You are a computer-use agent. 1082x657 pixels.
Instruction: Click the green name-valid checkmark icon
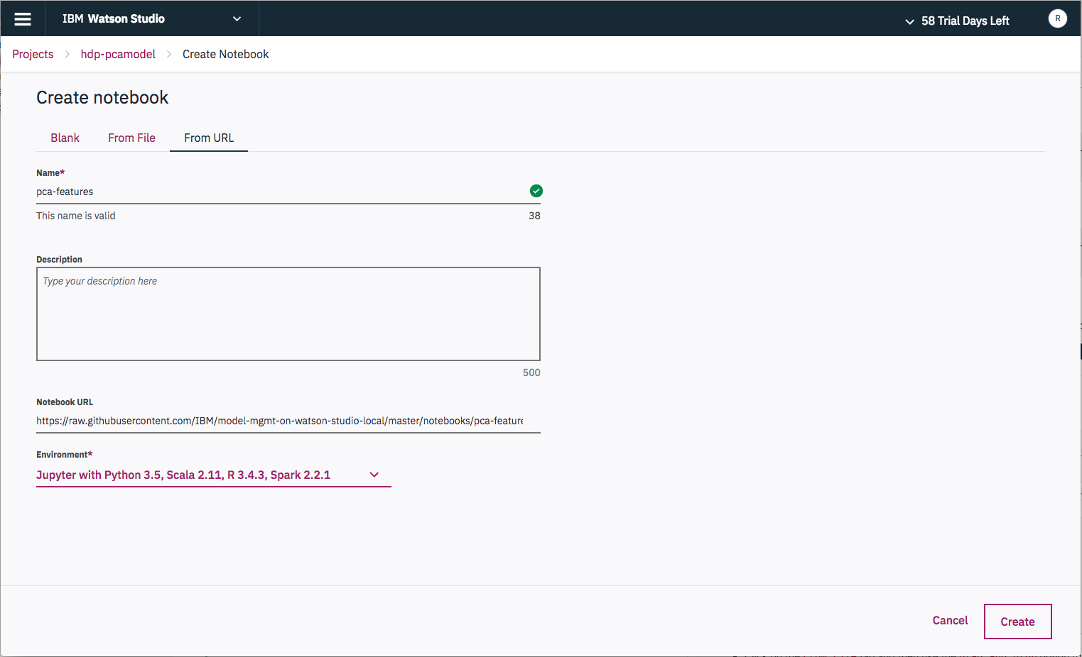tap(536, 191)
